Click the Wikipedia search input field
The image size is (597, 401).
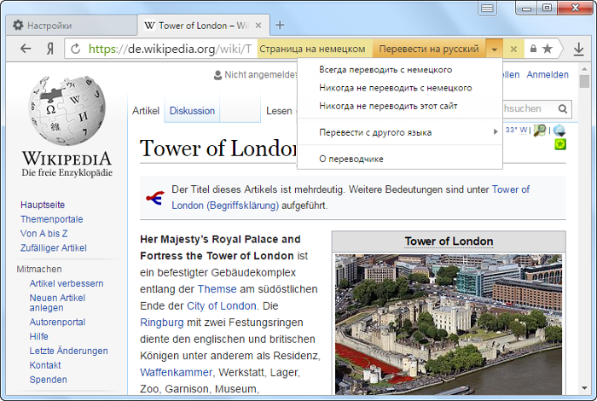point(530,109)
